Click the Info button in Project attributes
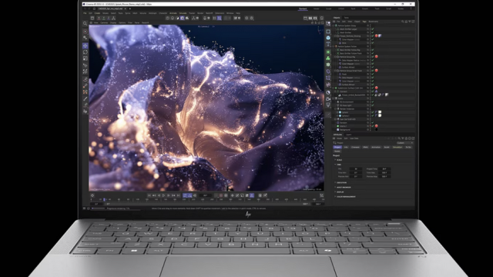Image resolution: width=493 pixels, height=277 pixels. (x=346, y=147)
